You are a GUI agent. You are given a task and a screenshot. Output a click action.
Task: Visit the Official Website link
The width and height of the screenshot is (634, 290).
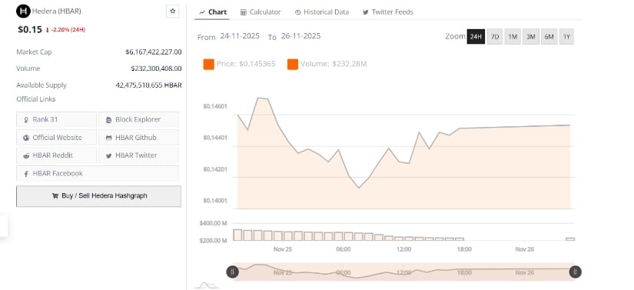tap(57, 138)
